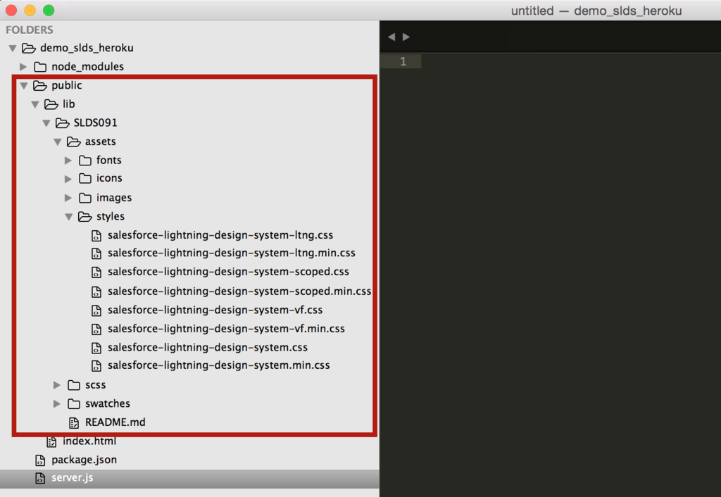Collapse the styles folder
The image size is (721, 497).
click(x=68, y=216)
